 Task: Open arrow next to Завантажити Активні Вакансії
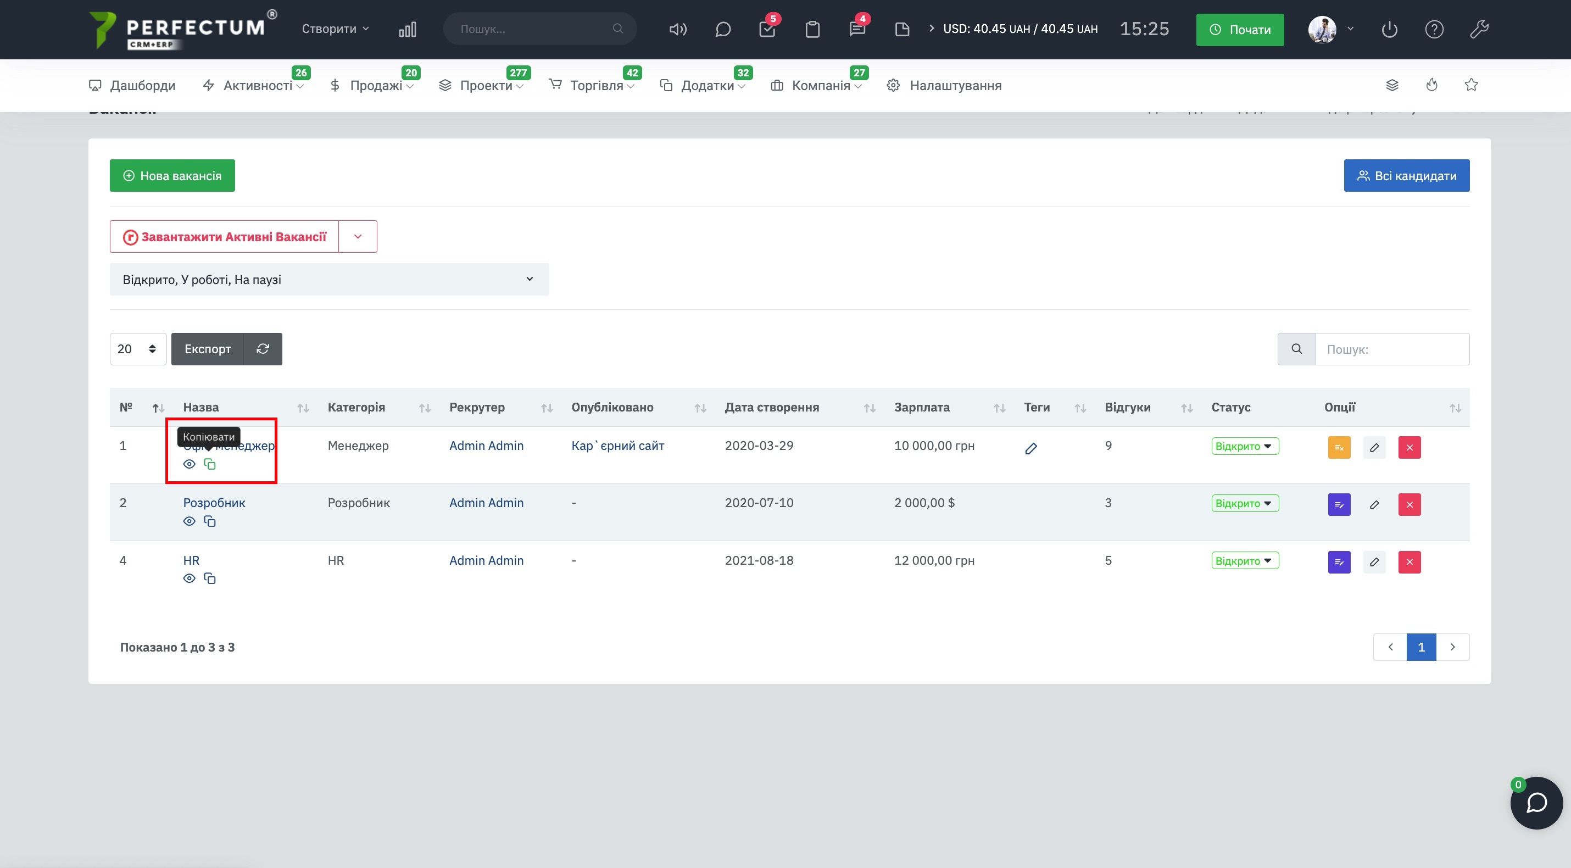click(x=358, y=236)
